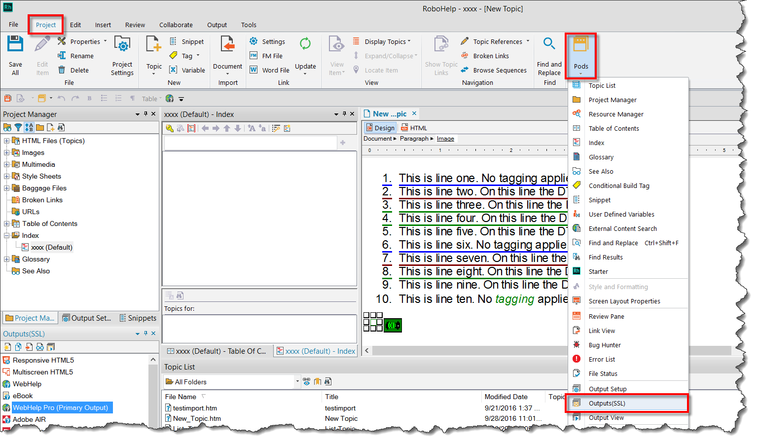
Task: Click the Variable button in New group
Action: 187,70
